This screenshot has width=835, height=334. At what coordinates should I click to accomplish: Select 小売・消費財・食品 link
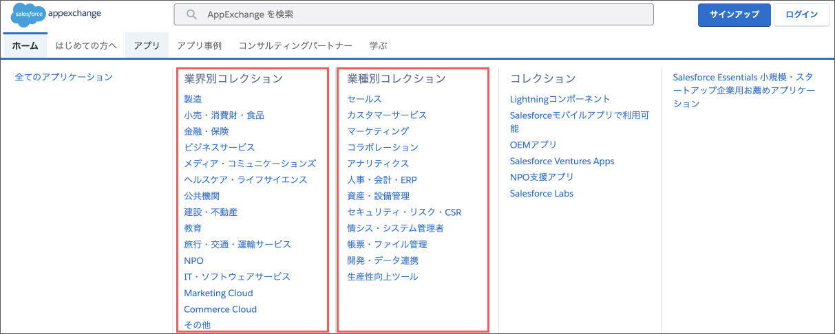click(224, 115)
